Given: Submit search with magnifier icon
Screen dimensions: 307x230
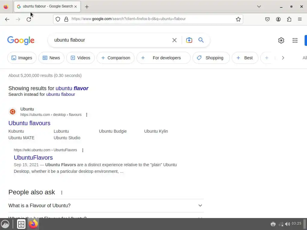Looking at the screenshot, I should 201,40.
